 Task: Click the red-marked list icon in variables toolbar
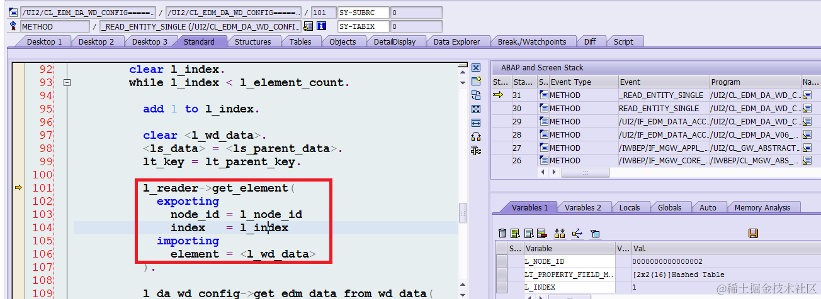(541, 233)
